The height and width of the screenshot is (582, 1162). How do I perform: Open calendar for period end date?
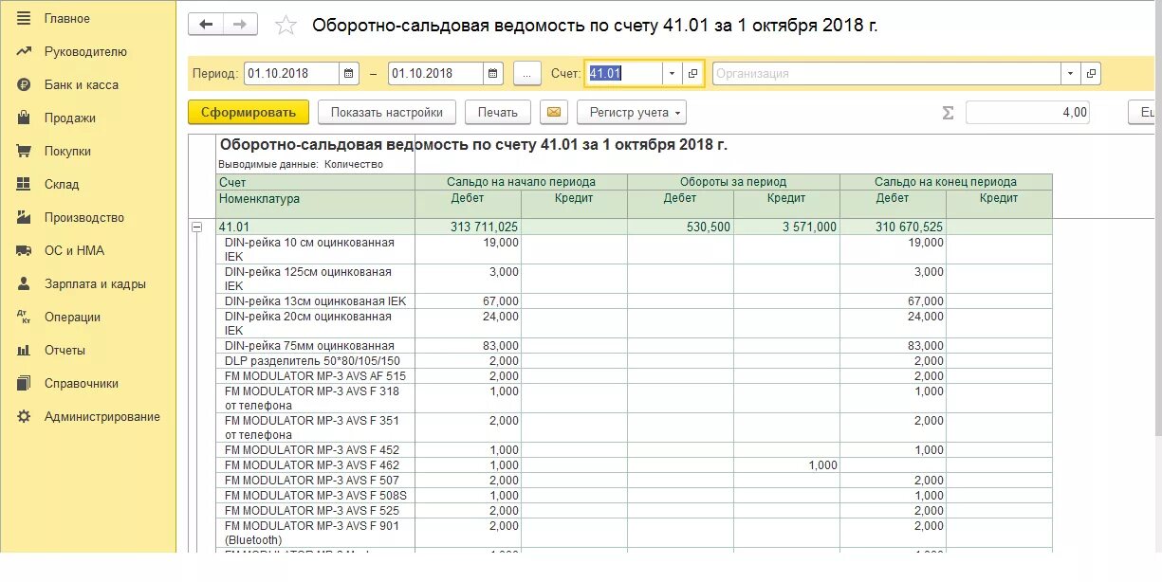pyautogui.click(x=493, y=73)
